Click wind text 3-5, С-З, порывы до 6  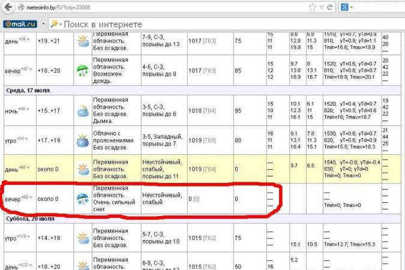tap(159, 110)
